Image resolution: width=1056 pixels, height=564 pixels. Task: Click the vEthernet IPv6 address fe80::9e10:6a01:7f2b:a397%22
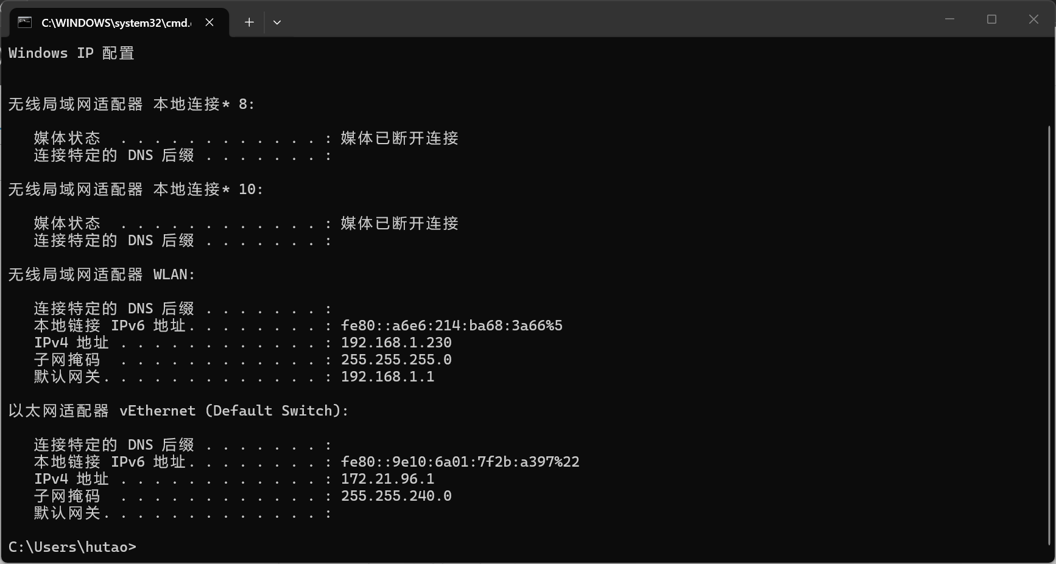(460, 462)
